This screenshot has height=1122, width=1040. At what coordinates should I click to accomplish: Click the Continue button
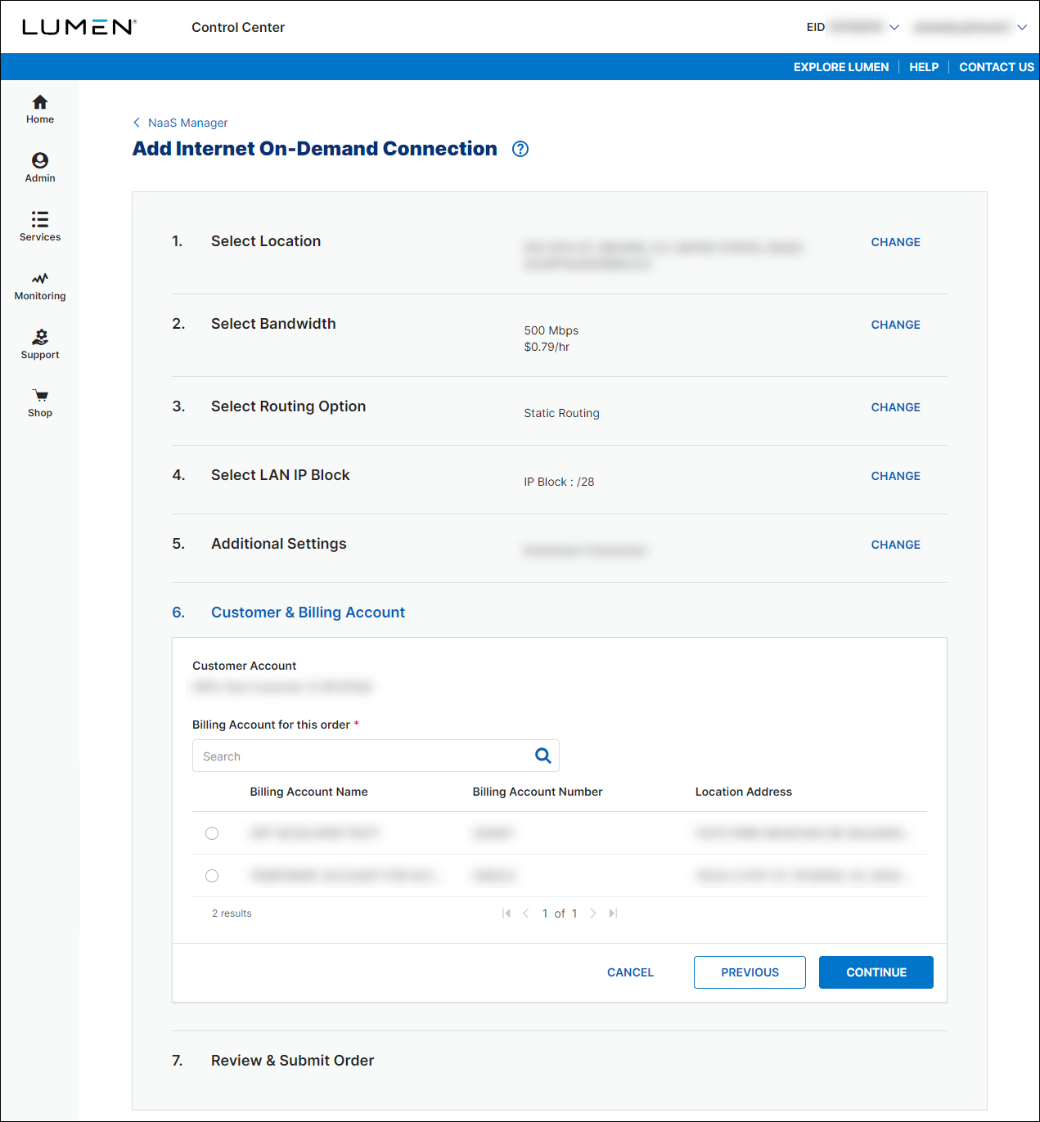coord(876,972)
